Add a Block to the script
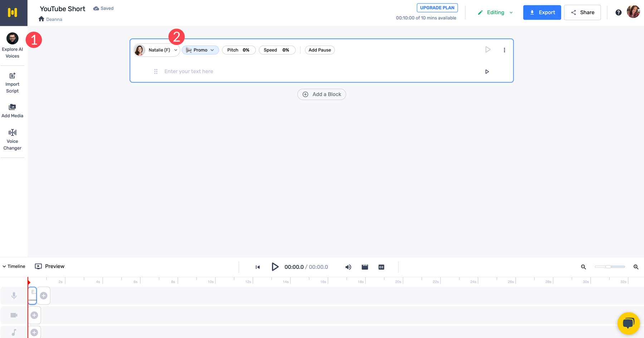This screenshot has width=644, height=338. pyautogui.click(x=321, y=94)
